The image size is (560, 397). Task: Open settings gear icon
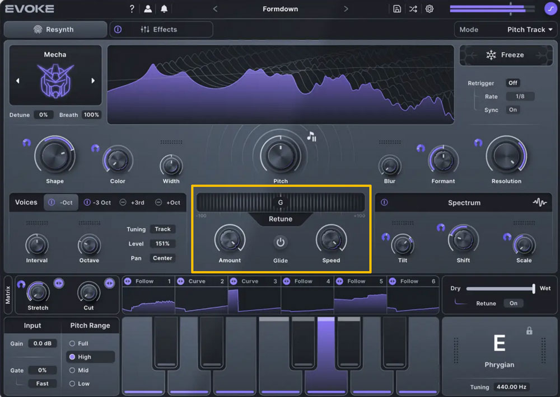tap(430, 9)
